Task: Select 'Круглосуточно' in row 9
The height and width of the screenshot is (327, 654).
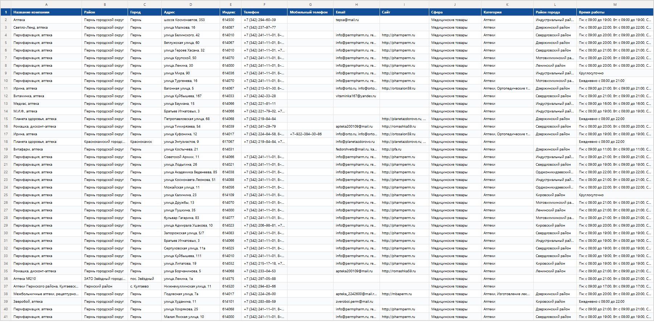Action: (615, 73)
